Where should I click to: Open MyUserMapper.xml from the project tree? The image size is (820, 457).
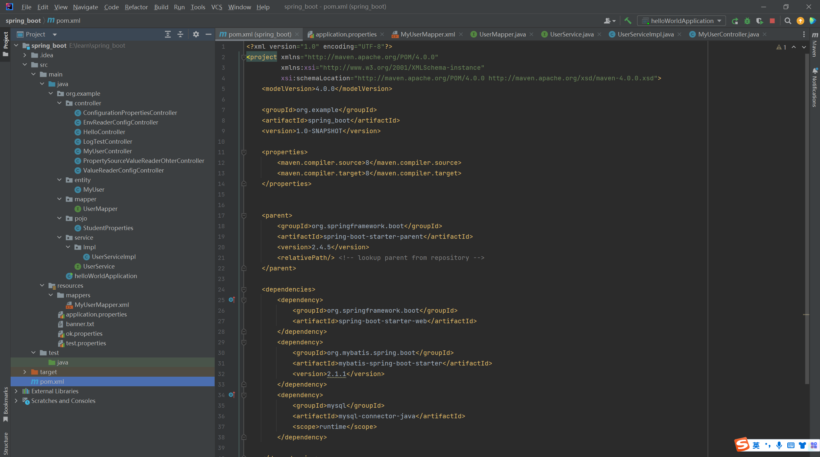tap(102, 305)
